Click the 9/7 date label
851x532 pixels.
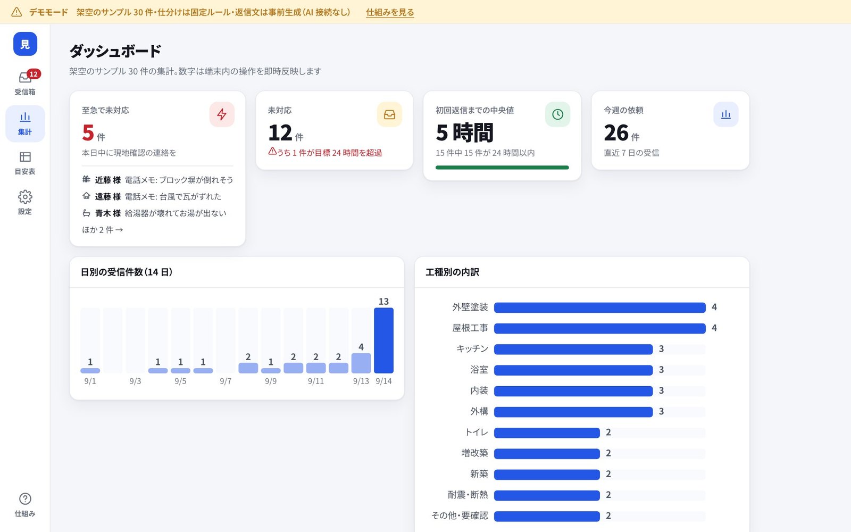(x=226, y=381)
